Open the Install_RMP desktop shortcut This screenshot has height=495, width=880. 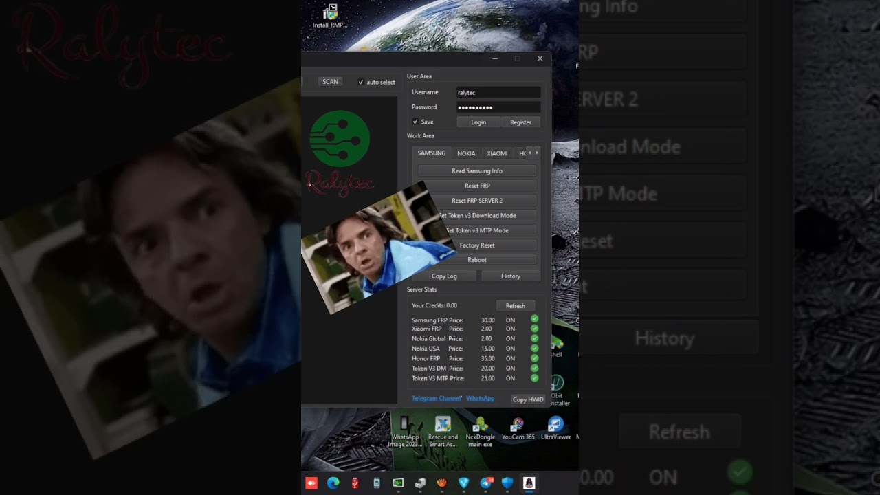pos(331,16)
